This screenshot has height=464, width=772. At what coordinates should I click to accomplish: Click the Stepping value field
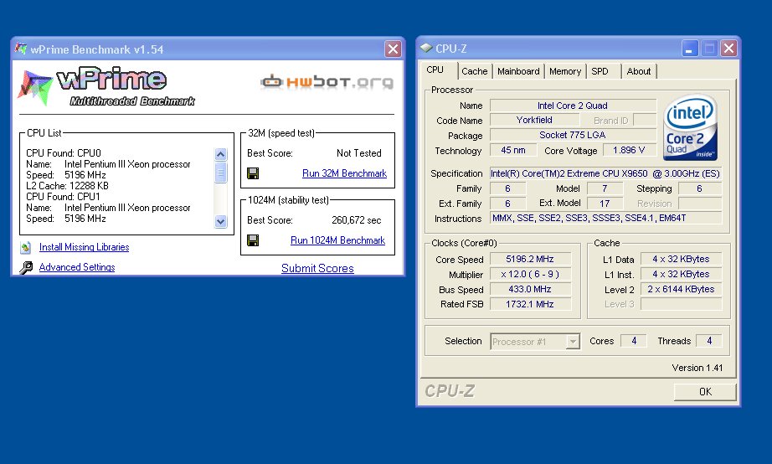700,188
